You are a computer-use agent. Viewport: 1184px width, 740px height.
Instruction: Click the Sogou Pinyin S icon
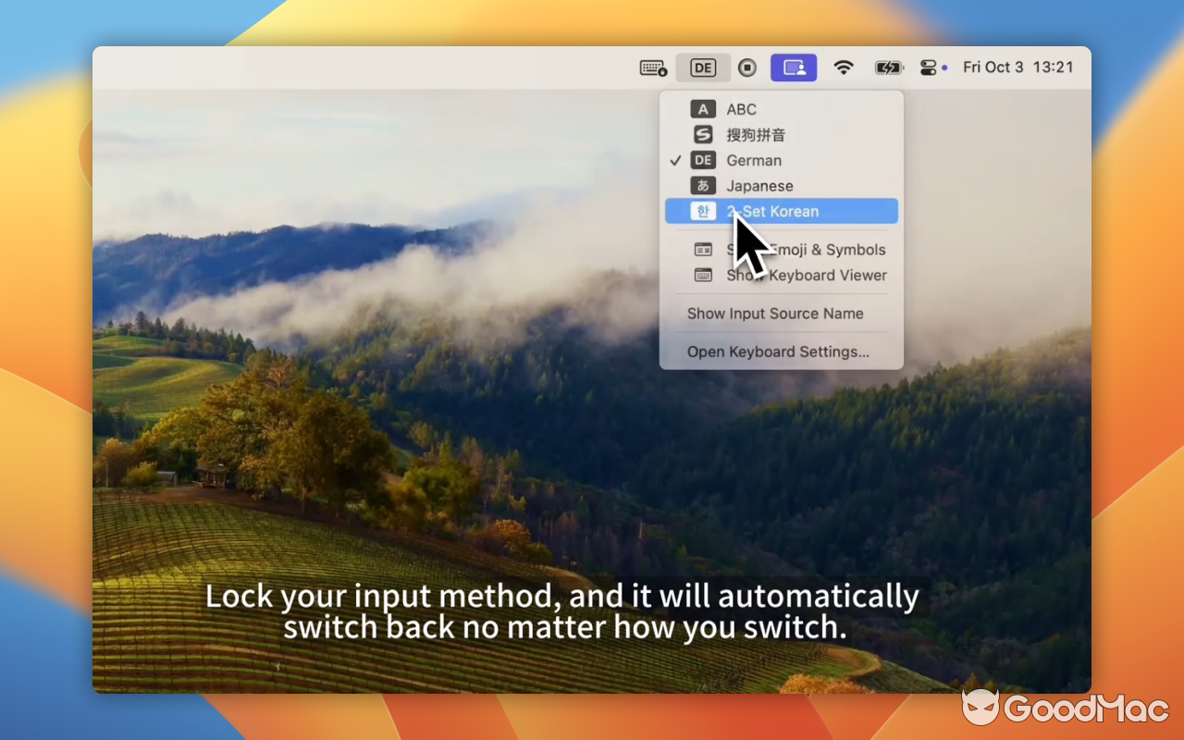click(703, 134)
